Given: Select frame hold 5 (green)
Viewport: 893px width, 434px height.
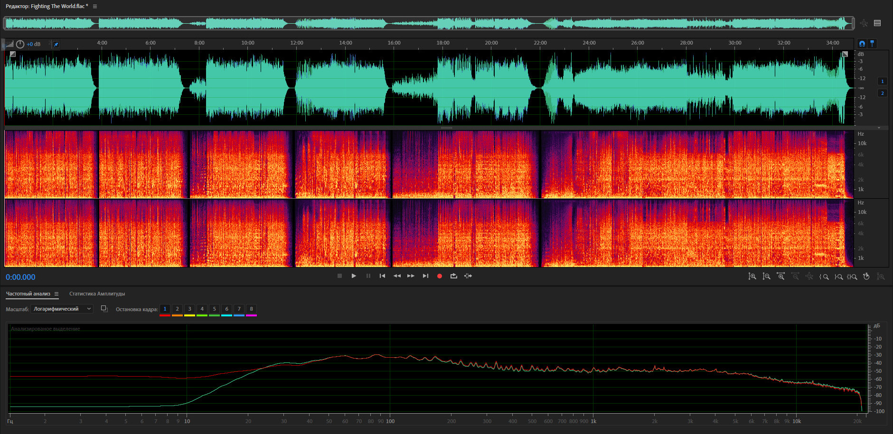Looking at the screenshot, I should [214, 309].
